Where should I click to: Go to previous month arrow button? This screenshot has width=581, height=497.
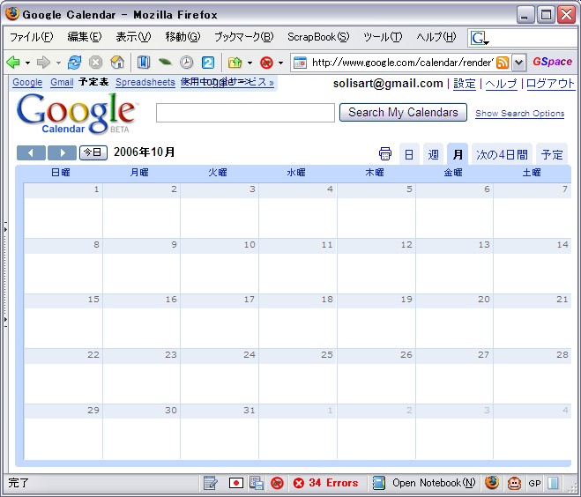31,152
